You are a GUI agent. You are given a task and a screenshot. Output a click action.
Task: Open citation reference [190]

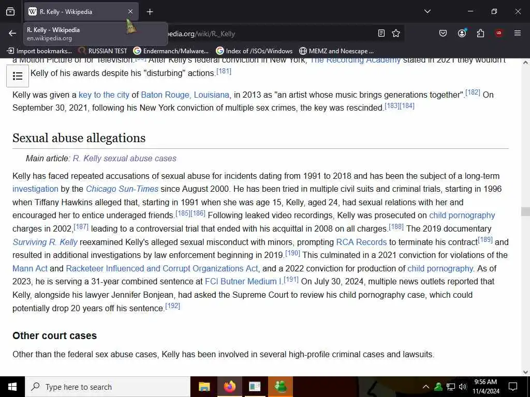[293, 253]
